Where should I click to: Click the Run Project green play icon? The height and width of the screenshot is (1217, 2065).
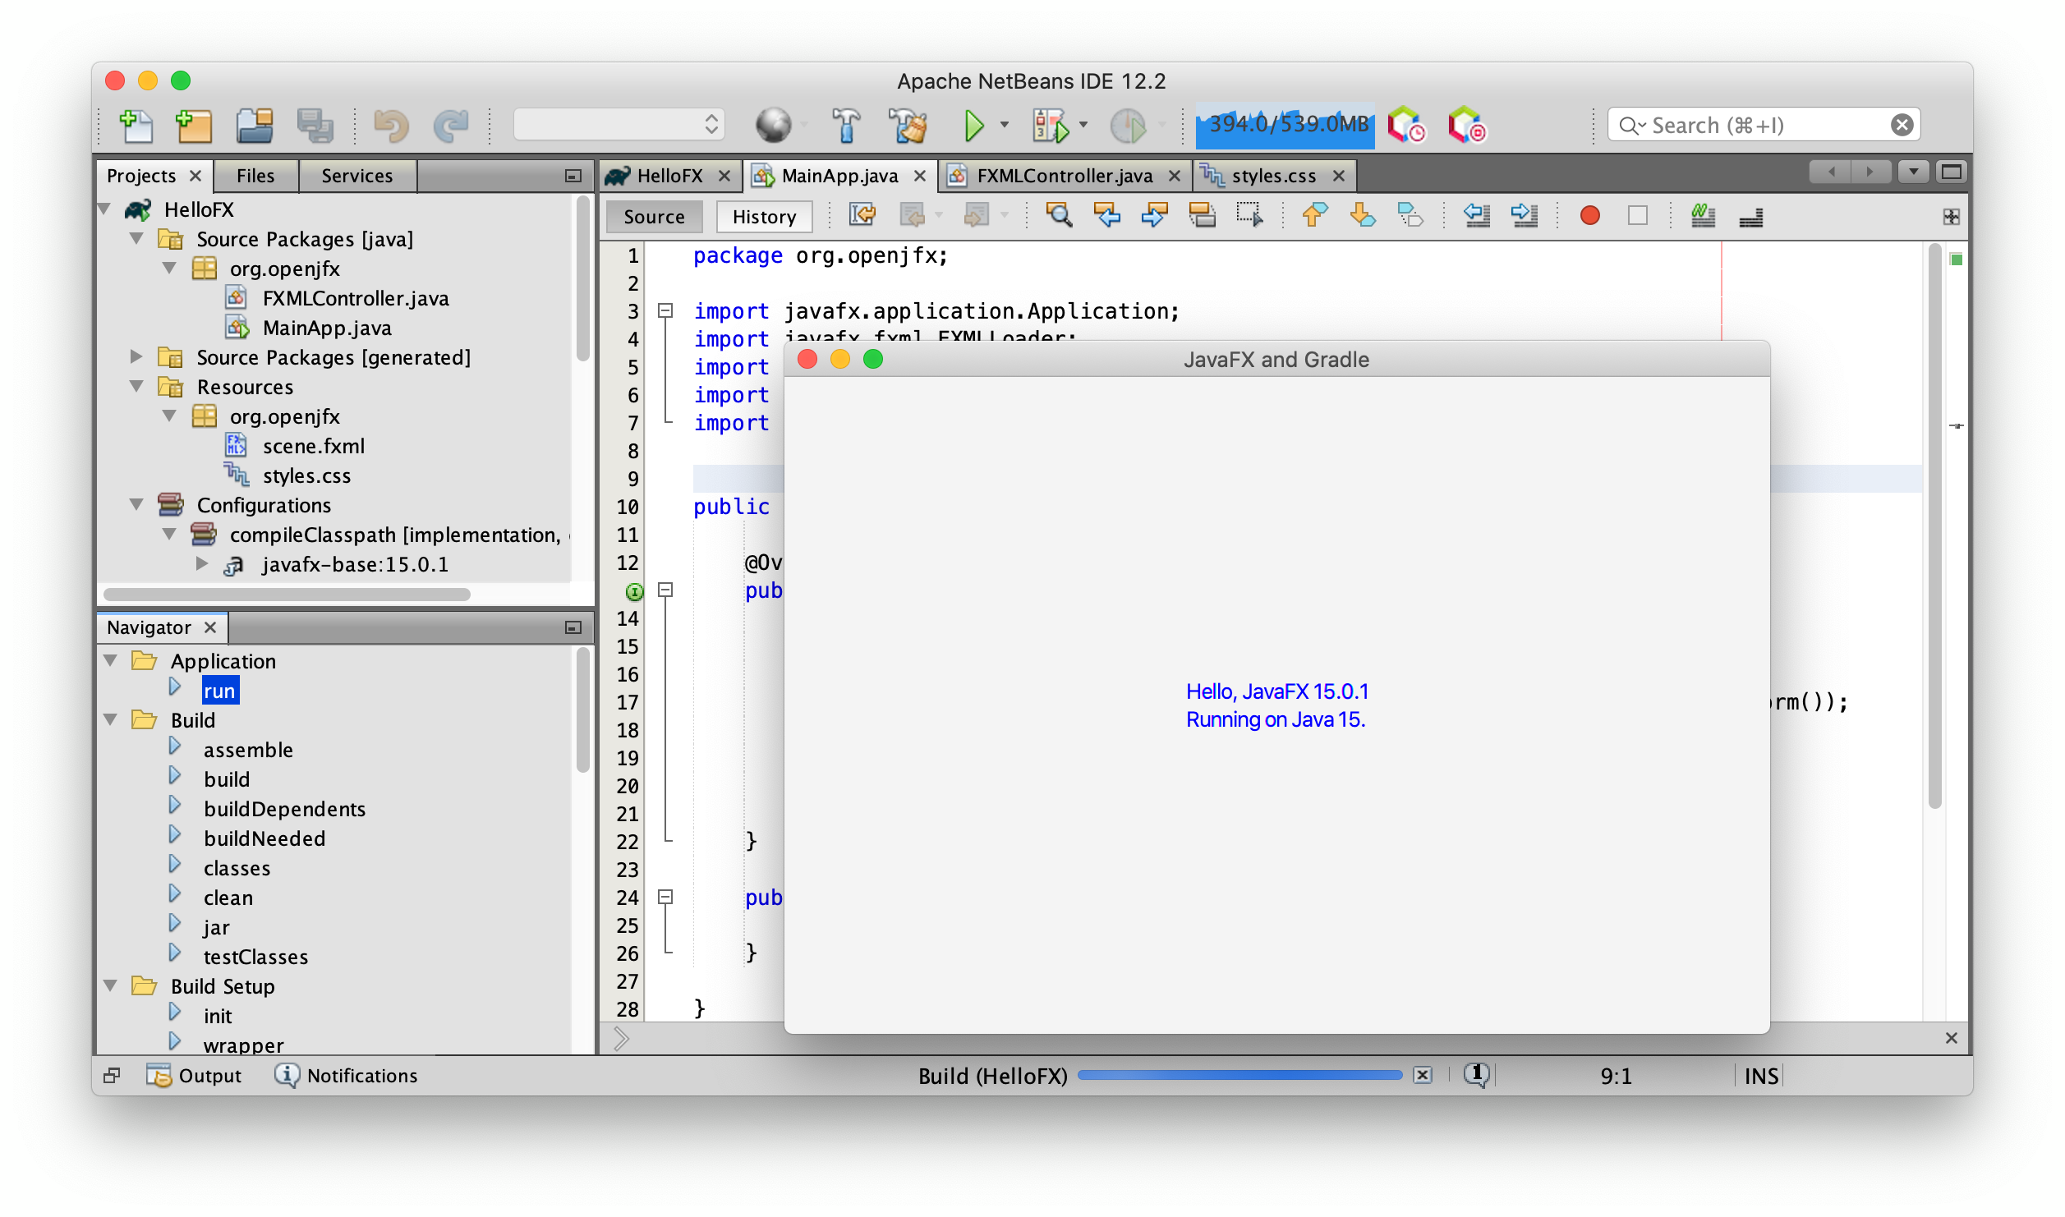(973, 126)
